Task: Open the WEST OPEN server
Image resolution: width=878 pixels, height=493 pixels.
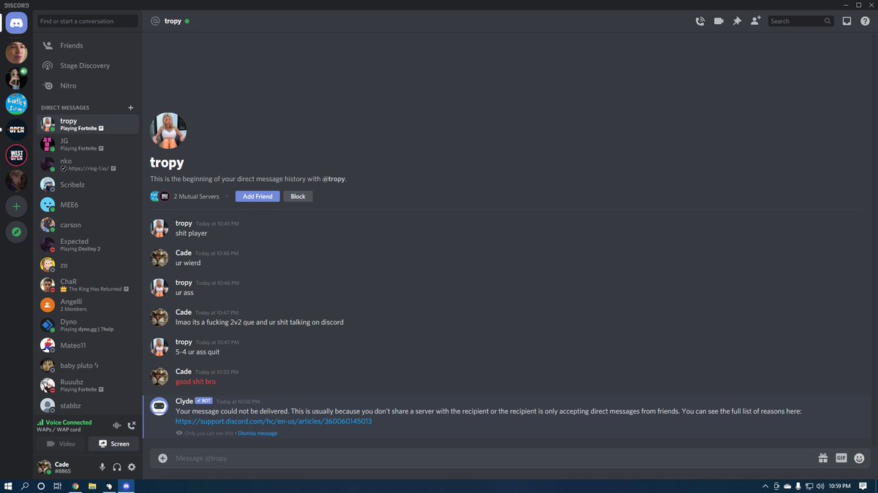Action: 16,155
